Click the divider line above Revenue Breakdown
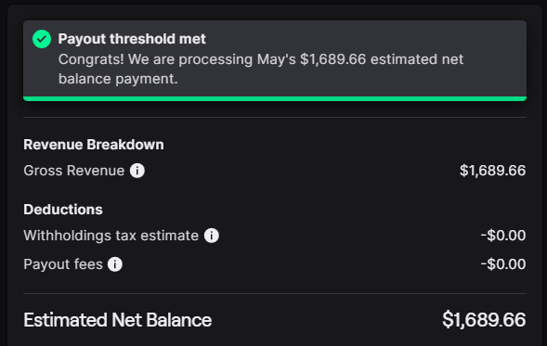The width and height of the screenshot is (547, 346). point(275,118)
